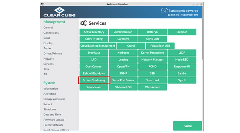Viewport: 240px width, 133px height.
Task: Open CUPS Printing service
Action: (x=94, y=39)
